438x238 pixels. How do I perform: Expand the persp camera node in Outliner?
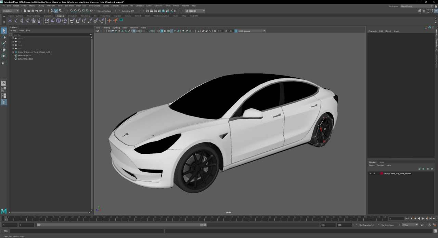tap(13, 38)
